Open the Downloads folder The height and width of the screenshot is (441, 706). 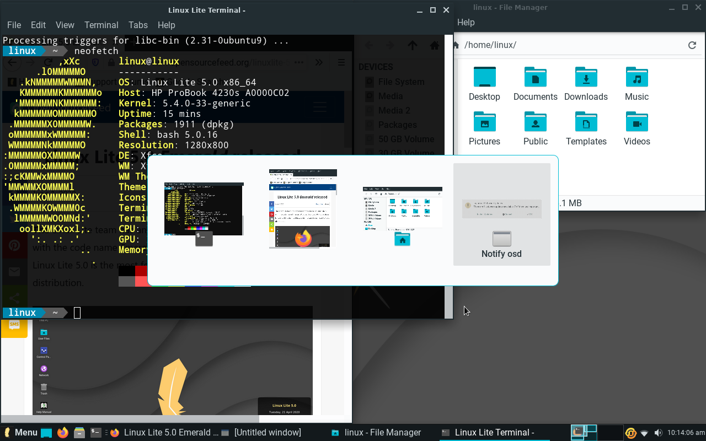point(586,77)
